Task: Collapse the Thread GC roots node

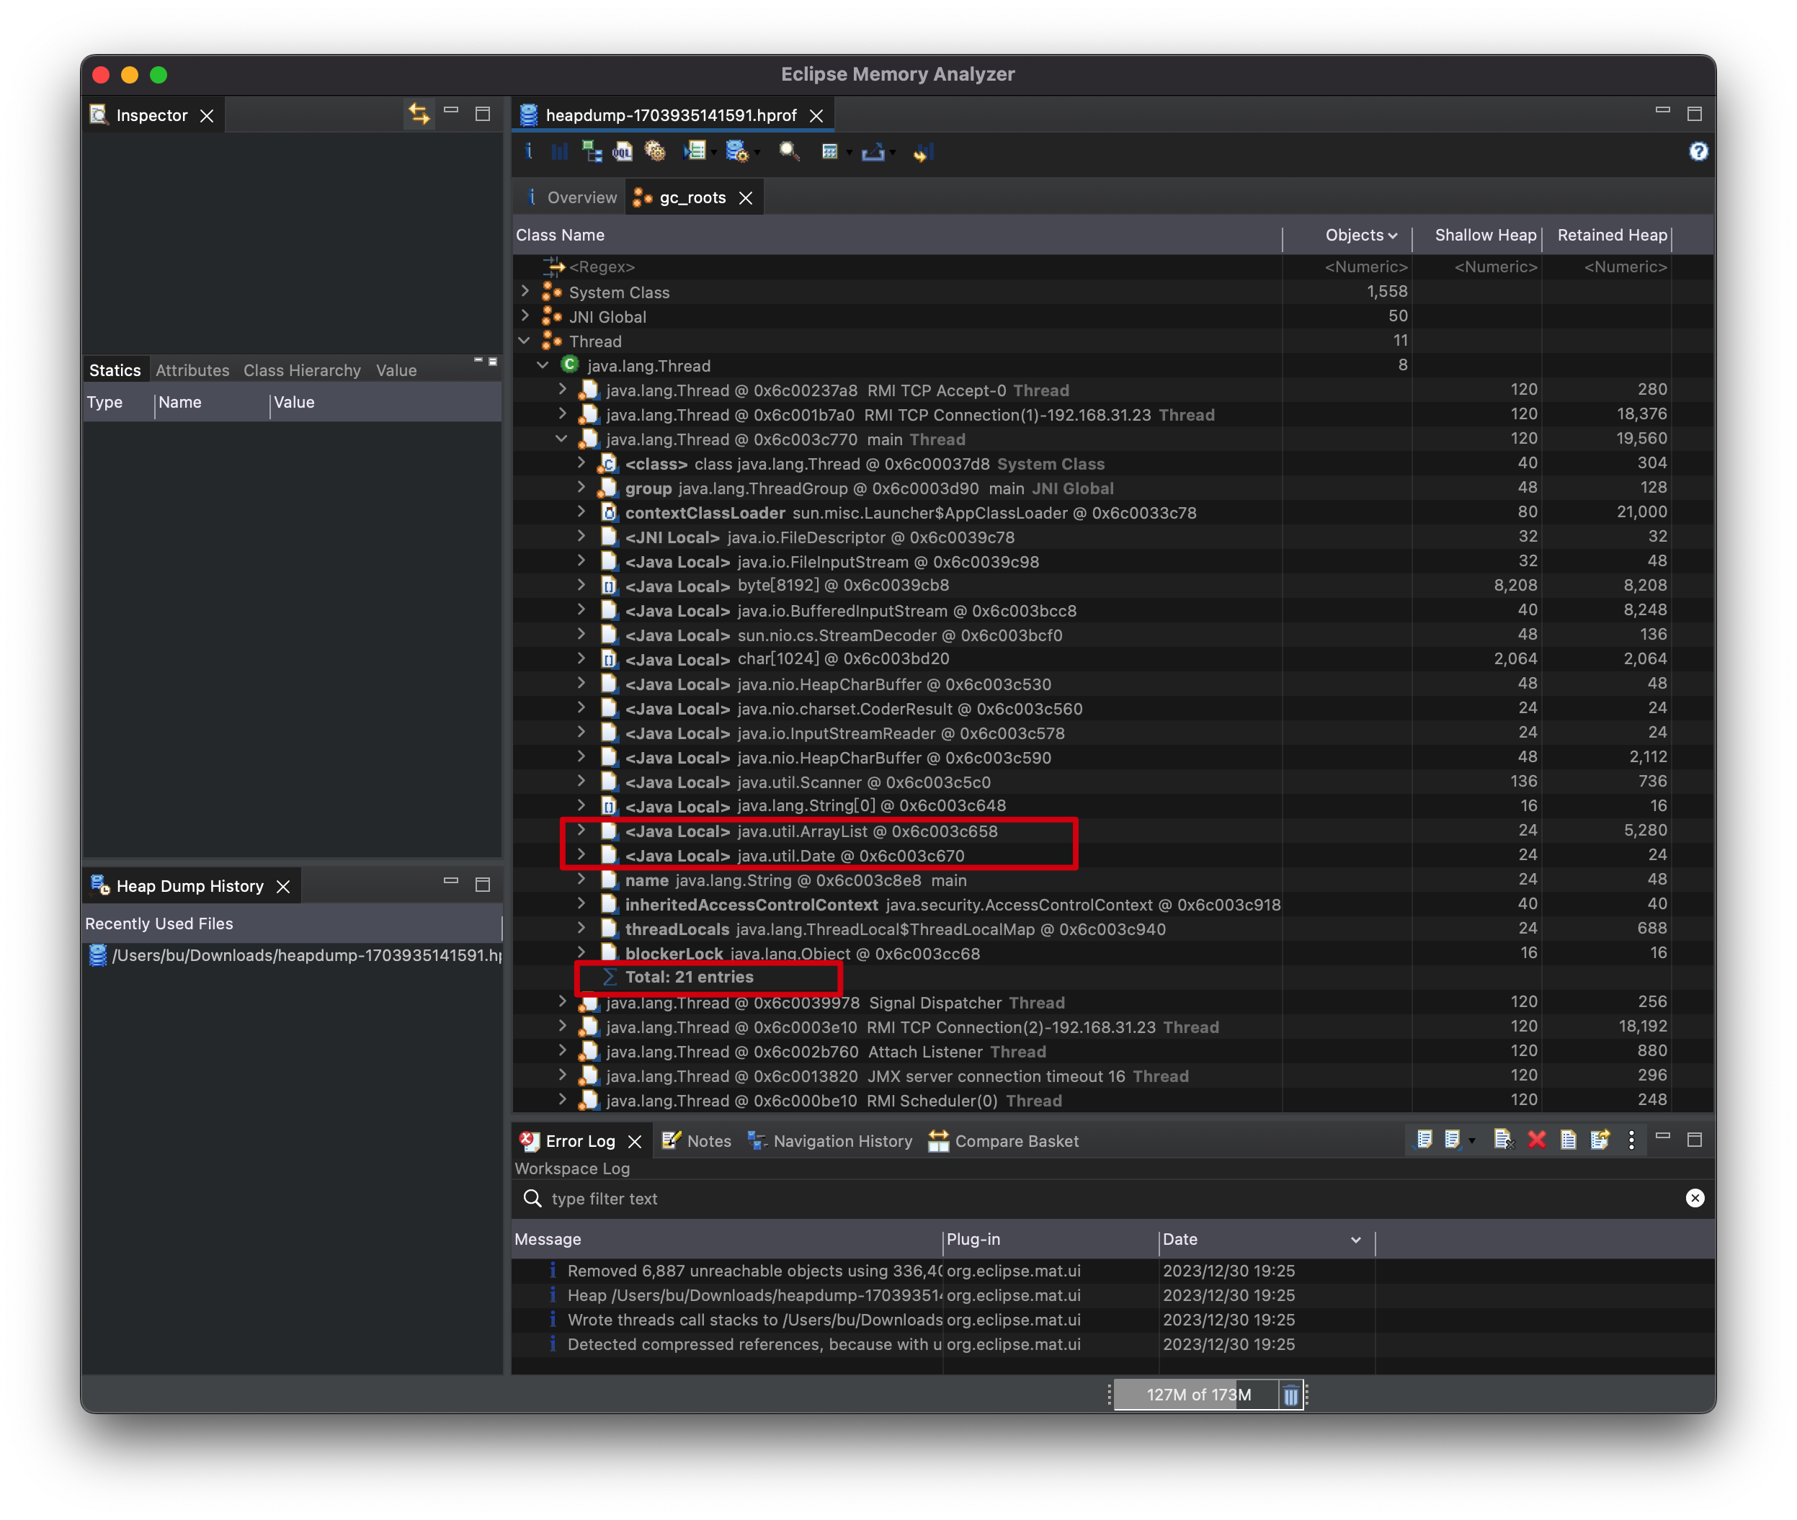Action: click(524, 341)
